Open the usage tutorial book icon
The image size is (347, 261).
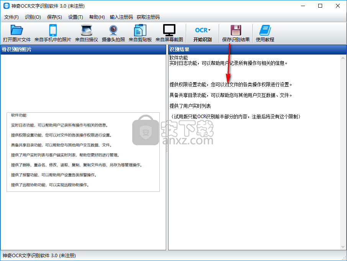coord(265,30)
